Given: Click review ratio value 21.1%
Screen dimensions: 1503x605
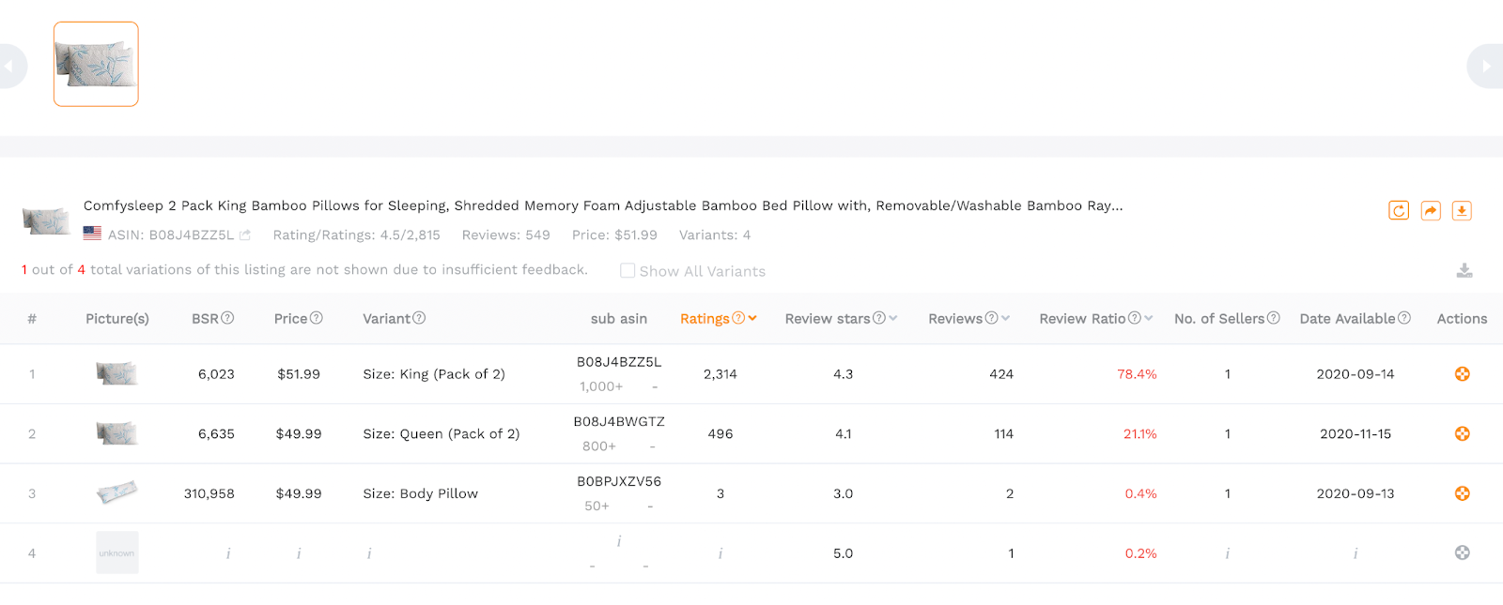Looking at the screenshot, I should [x=1140, y=434].
